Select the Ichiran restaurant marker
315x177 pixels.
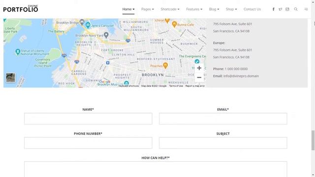[167, 21]
